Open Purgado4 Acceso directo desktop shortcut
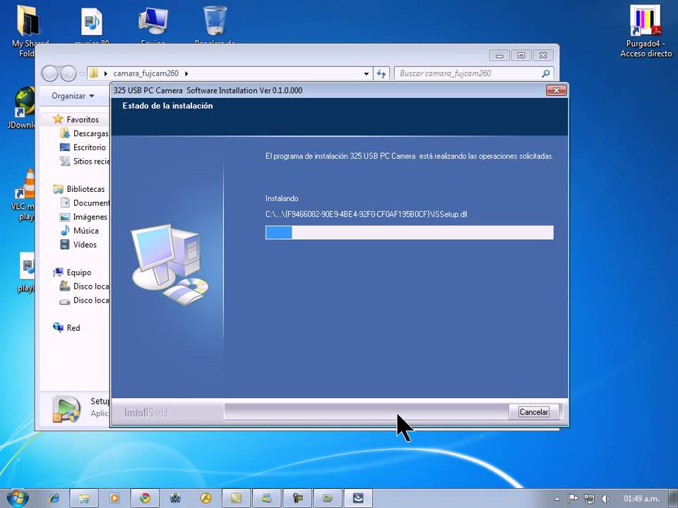Image resolution: width=678 pixels, height=508 pixels. [x=646, y=30]
